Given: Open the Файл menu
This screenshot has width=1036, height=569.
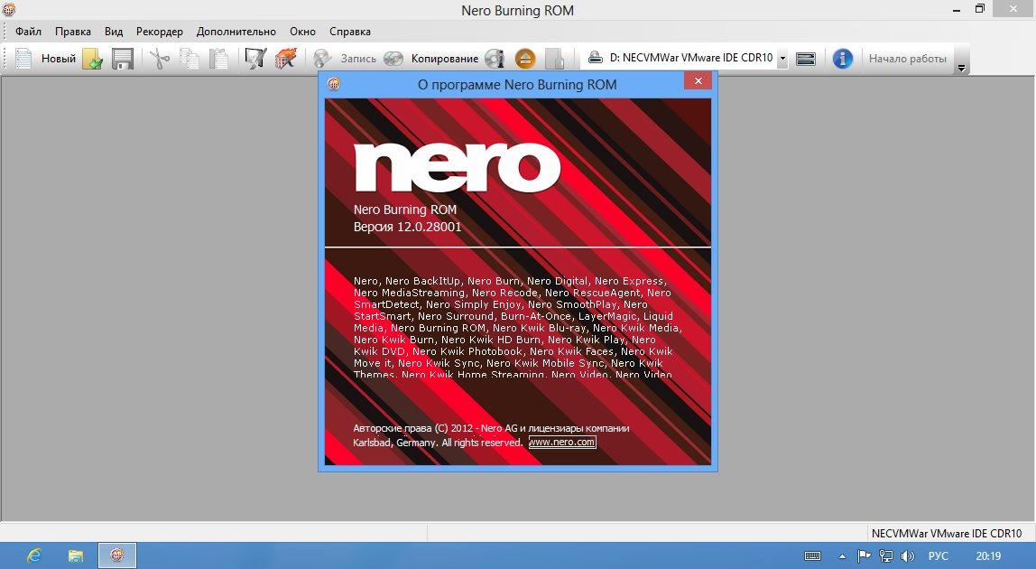Looking at the screenshot, I should click(x=28, y=31).
